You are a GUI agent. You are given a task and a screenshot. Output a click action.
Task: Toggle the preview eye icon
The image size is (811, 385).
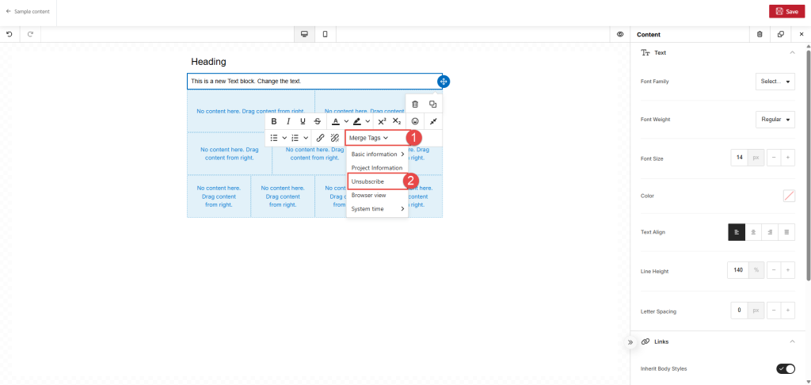pyautogui.click(x=620, y=34)
